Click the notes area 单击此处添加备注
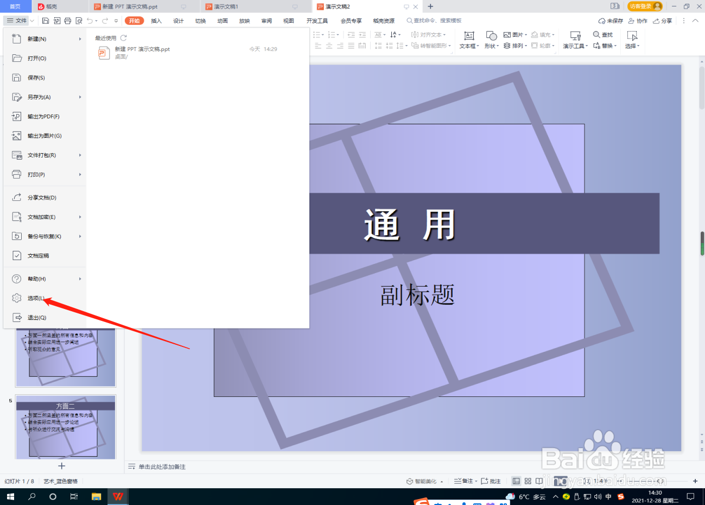Image resolution: width=705 pixels, height=505 pixels. coord(162,467)
